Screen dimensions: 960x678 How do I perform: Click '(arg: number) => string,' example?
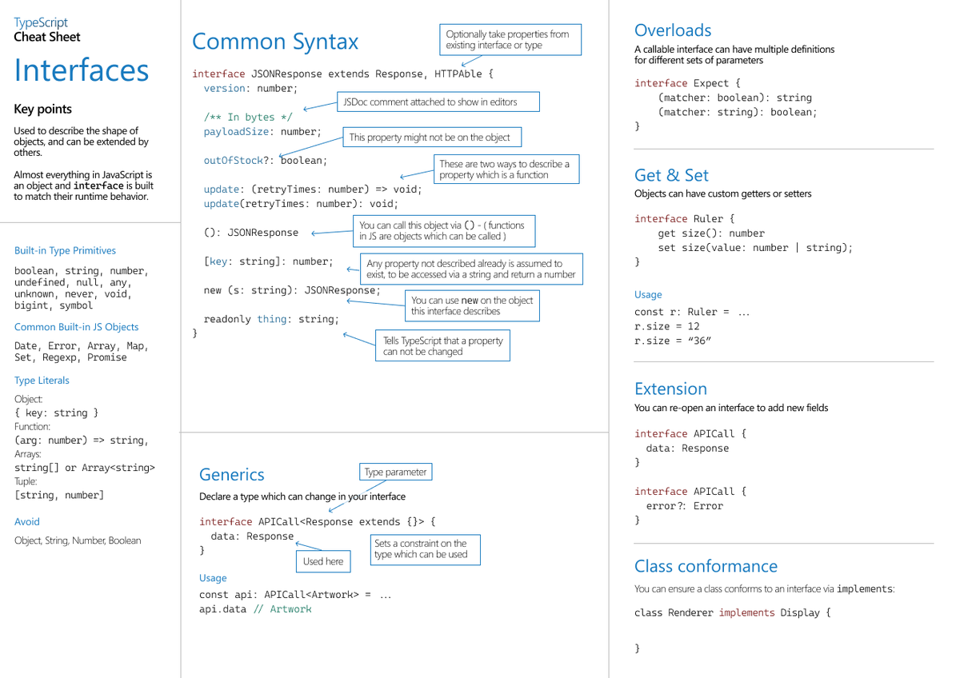(82, 441)
